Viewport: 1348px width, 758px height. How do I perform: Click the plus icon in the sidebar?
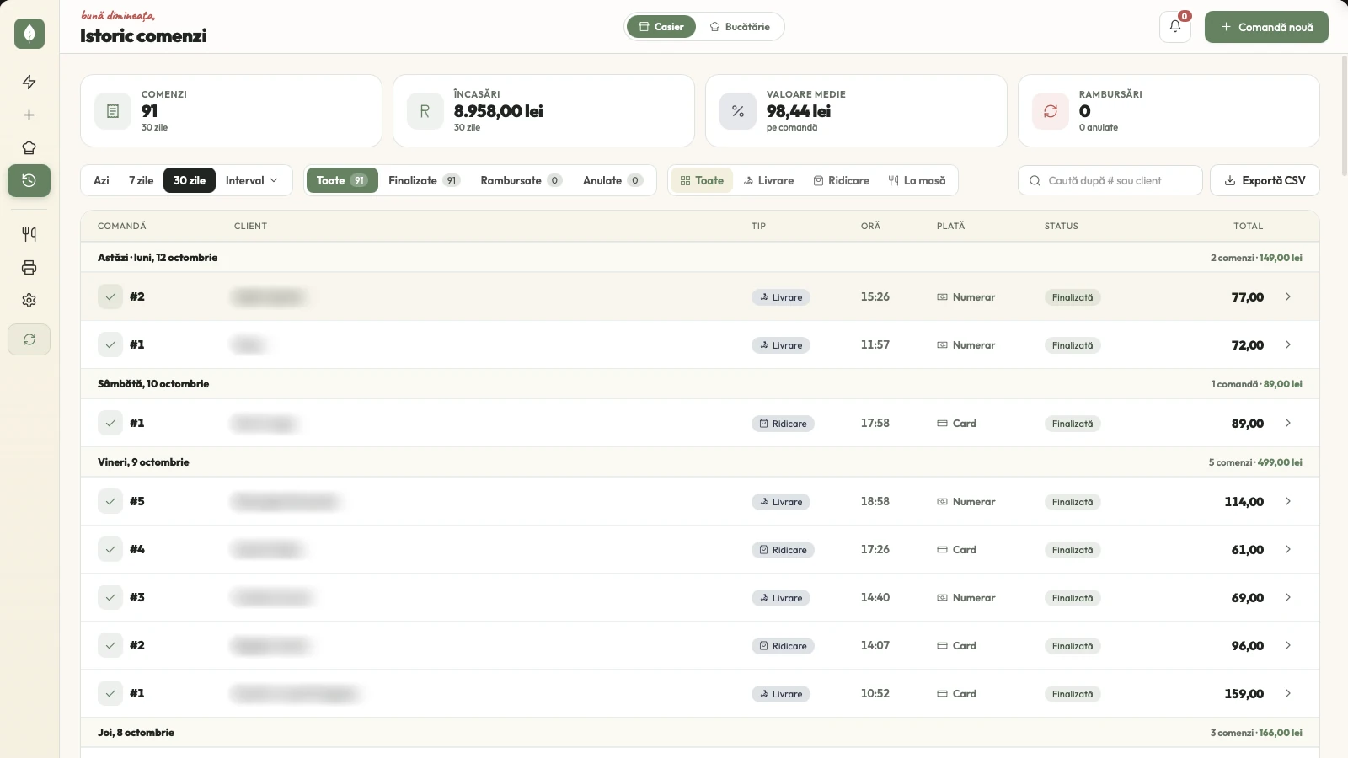coord(29,115)
